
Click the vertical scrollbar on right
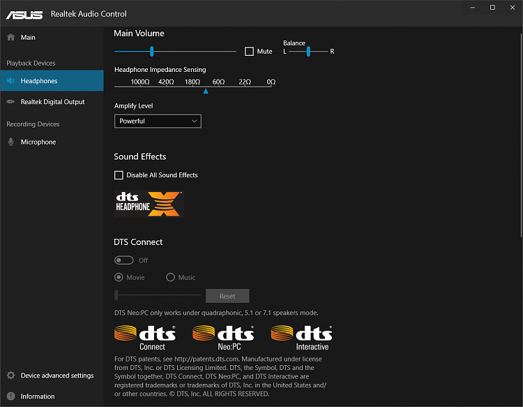pyautogui.click(x=522, y=135)
